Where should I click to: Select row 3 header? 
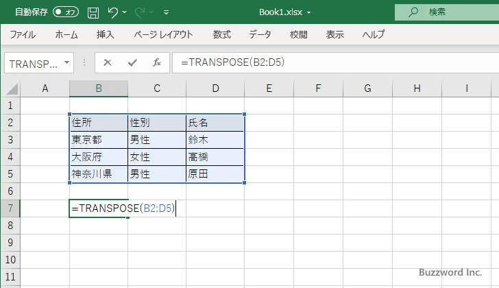coord(10,140)
